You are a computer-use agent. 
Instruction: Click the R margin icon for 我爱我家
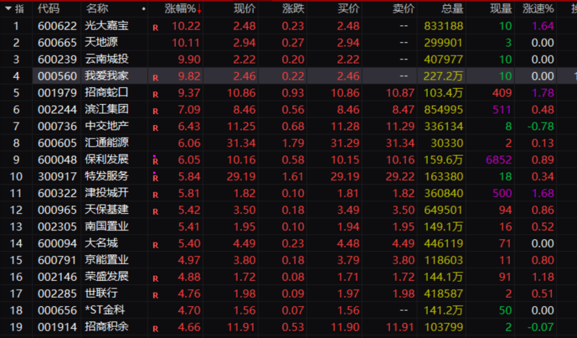click(155, 78)
